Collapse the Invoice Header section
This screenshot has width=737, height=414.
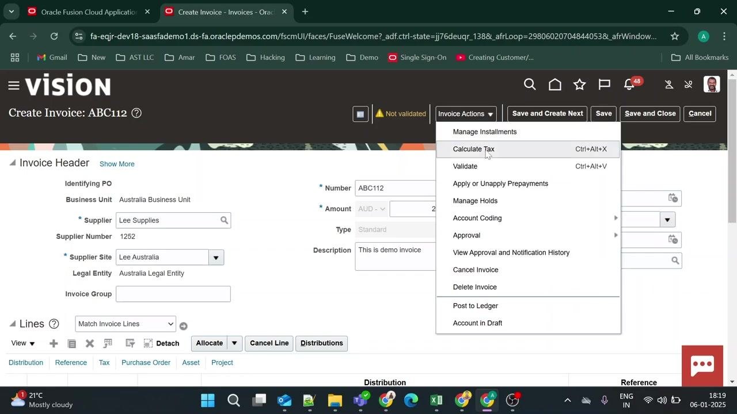(12, 163)
